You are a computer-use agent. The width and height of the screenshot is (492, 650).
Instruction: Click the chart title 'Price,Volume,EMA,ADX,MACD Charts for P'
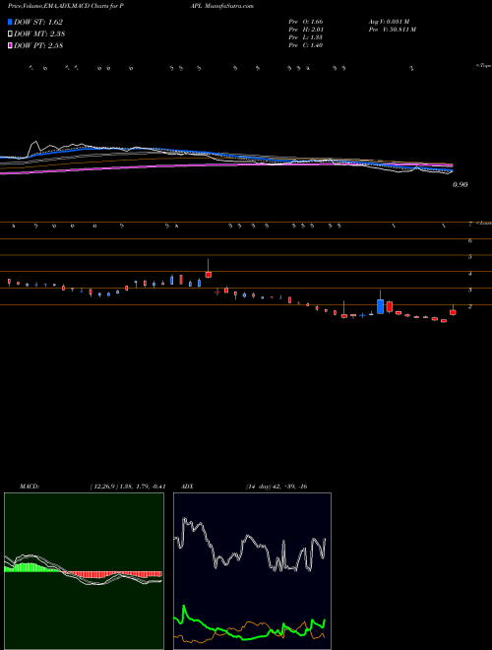[x=65, y=6]
